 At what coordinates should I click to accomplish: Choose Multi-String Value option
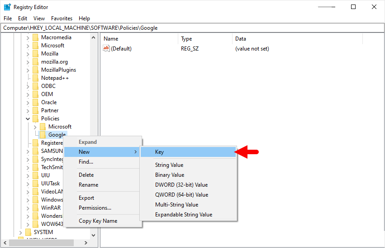[188, 205]
